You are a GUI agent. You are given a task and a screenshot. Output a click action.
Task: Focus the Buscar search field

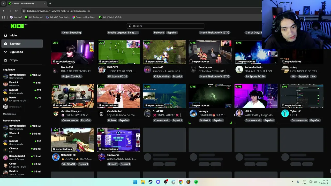click(165, 26)
